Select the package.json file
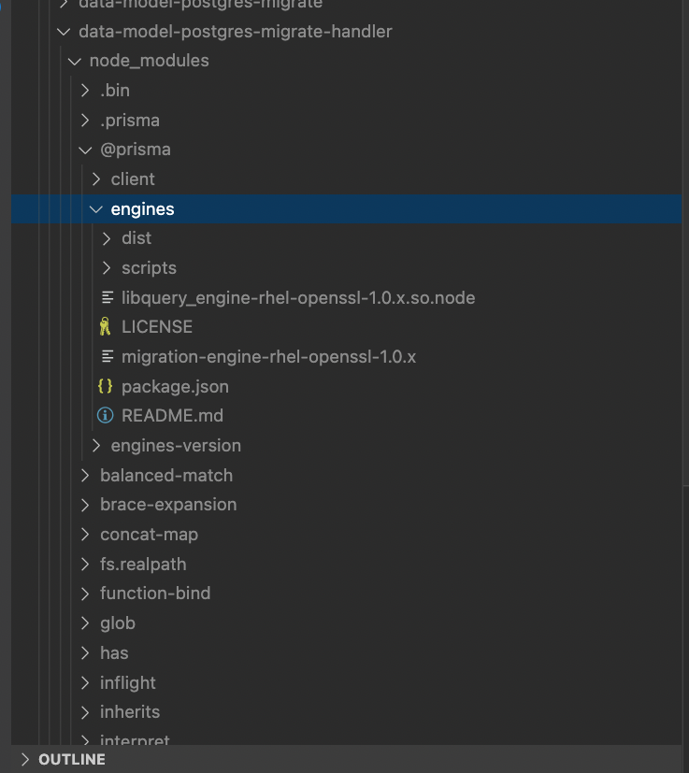Viewport: 689px width, 773px height. tap(175, 385)
